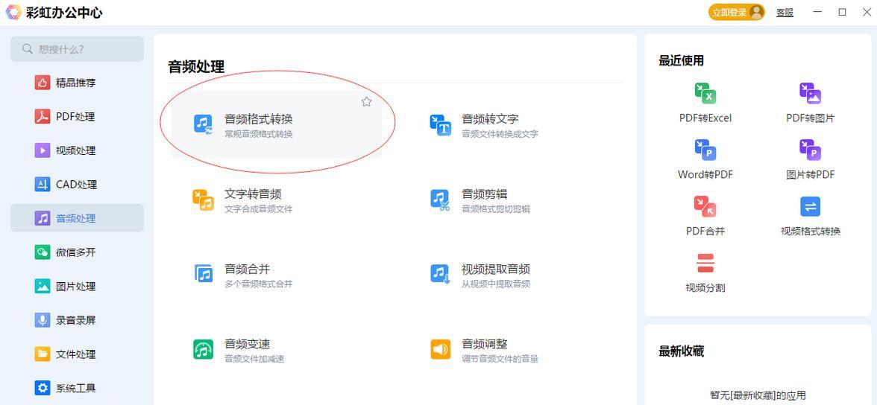
Task: Select 精品推荐 in the sidebar
Action: (x=78, y=83)
